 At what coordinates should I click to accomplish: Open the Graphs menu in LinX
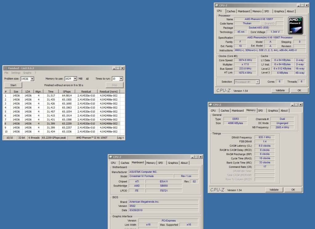27,73
